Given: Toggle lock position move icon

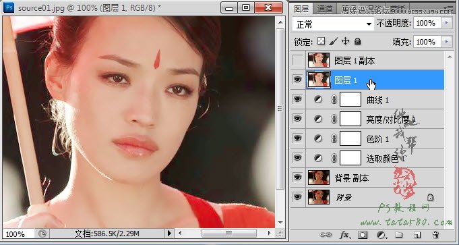Looking at the screenshot, I should [x=345, y=41].
